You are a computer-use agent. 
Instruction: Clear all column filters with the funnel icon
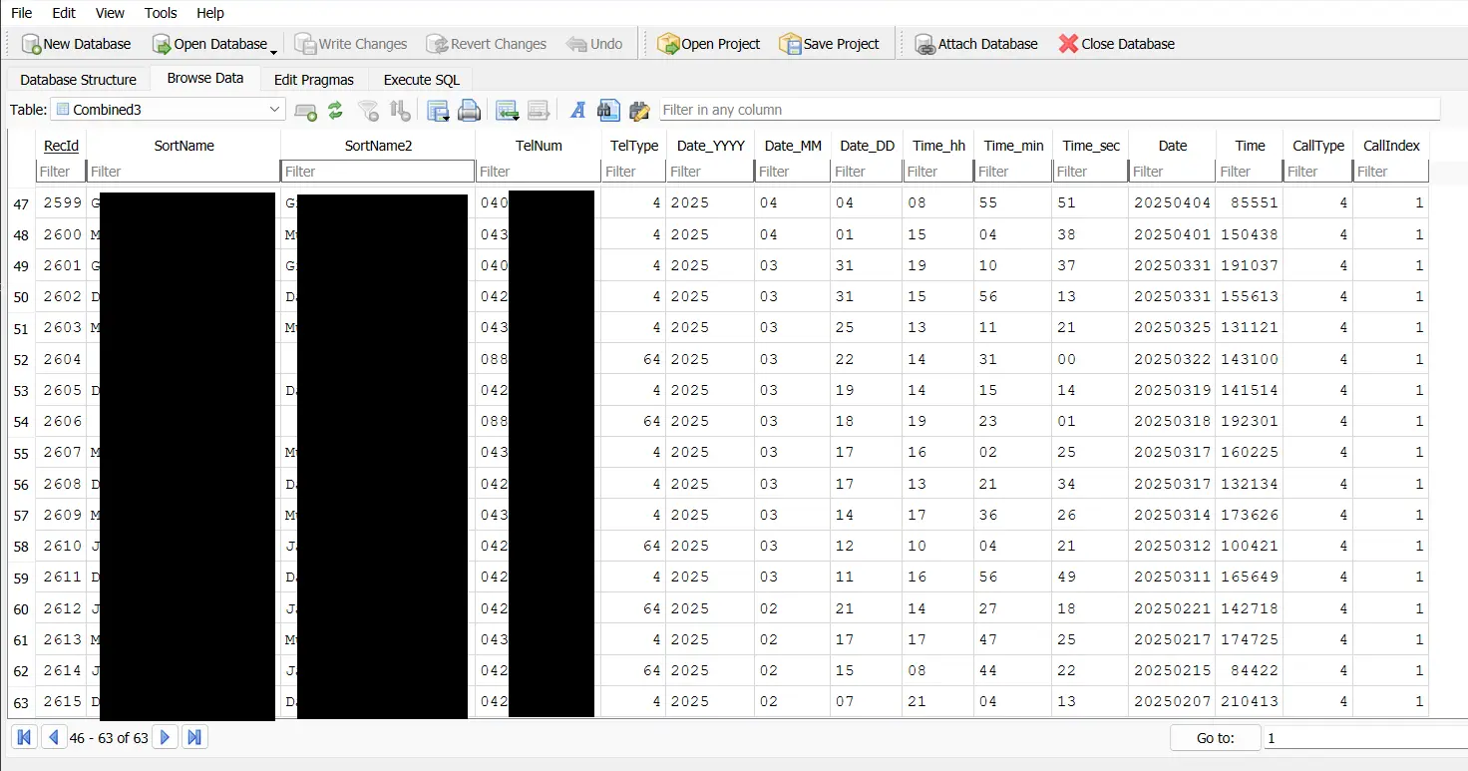click(369, 111)
